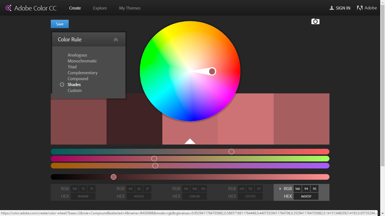Click the red value field 205

pyautogui.click(x=242, y=189)
